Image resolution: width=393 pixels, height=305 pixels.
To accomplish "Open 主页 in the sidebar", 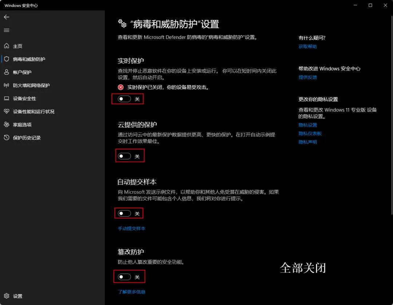I will [x=52, y=46].
